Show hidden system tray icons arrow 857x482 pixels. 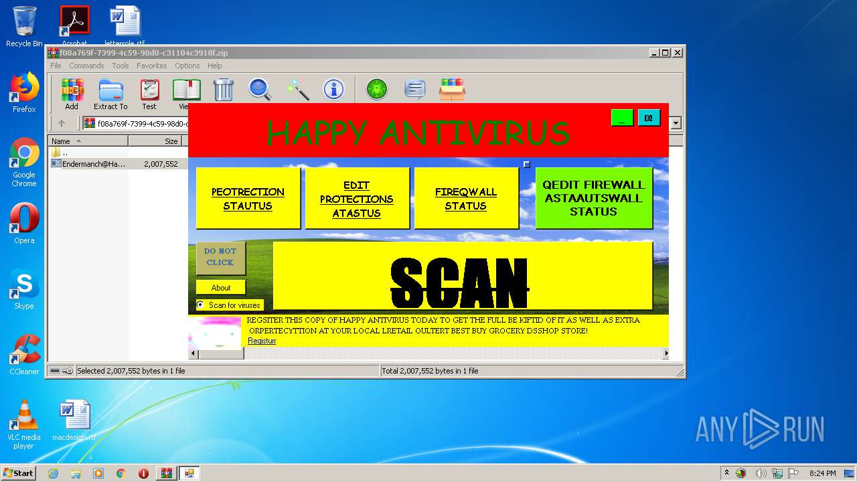726,473
